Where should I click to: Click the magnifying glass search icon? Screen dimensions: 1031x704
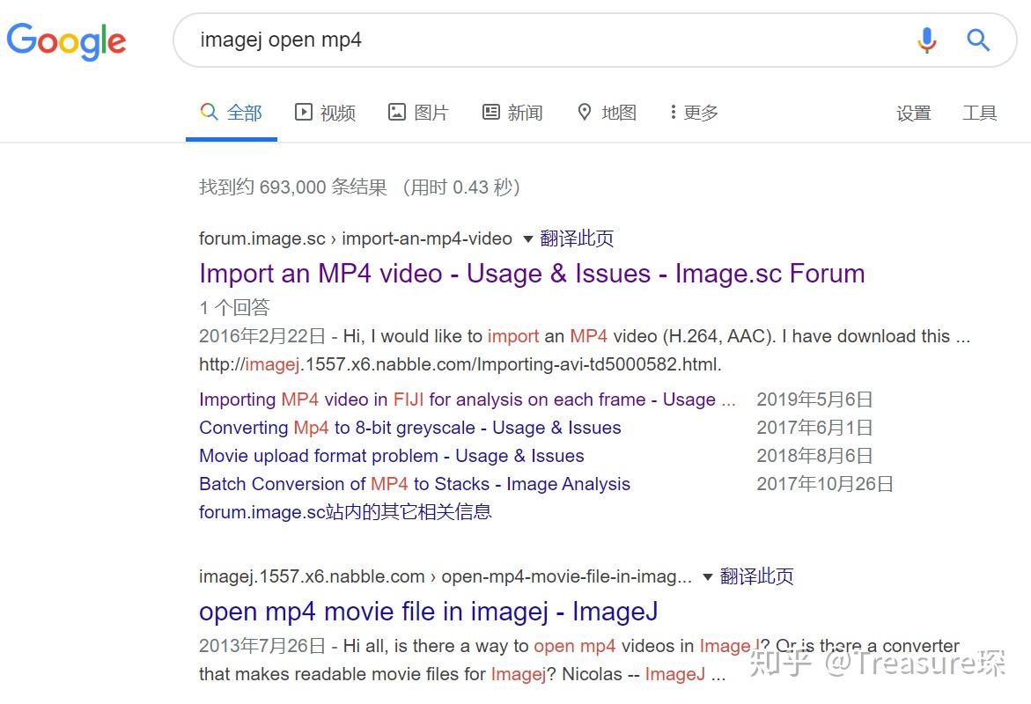(x=979, y=40)
